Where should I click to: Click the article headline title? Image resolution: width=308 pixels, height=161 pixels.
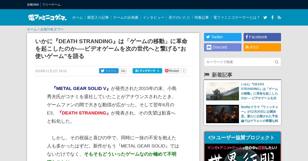coord(111,49)
